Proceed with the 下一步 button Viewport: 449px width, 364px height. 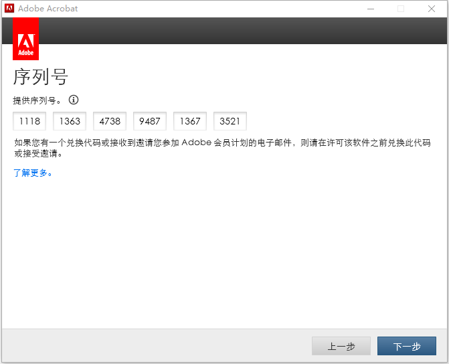click(407, 346)
